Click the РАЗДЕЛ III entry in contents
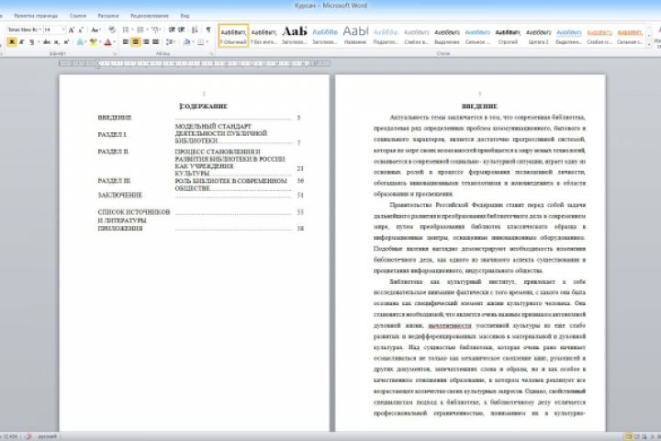 click(114, 181)
